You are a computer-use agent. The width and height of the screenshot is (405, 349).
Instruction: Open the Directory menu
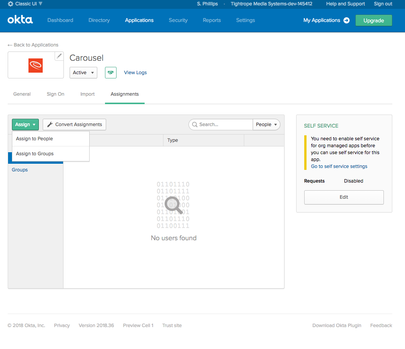(99, 20)
